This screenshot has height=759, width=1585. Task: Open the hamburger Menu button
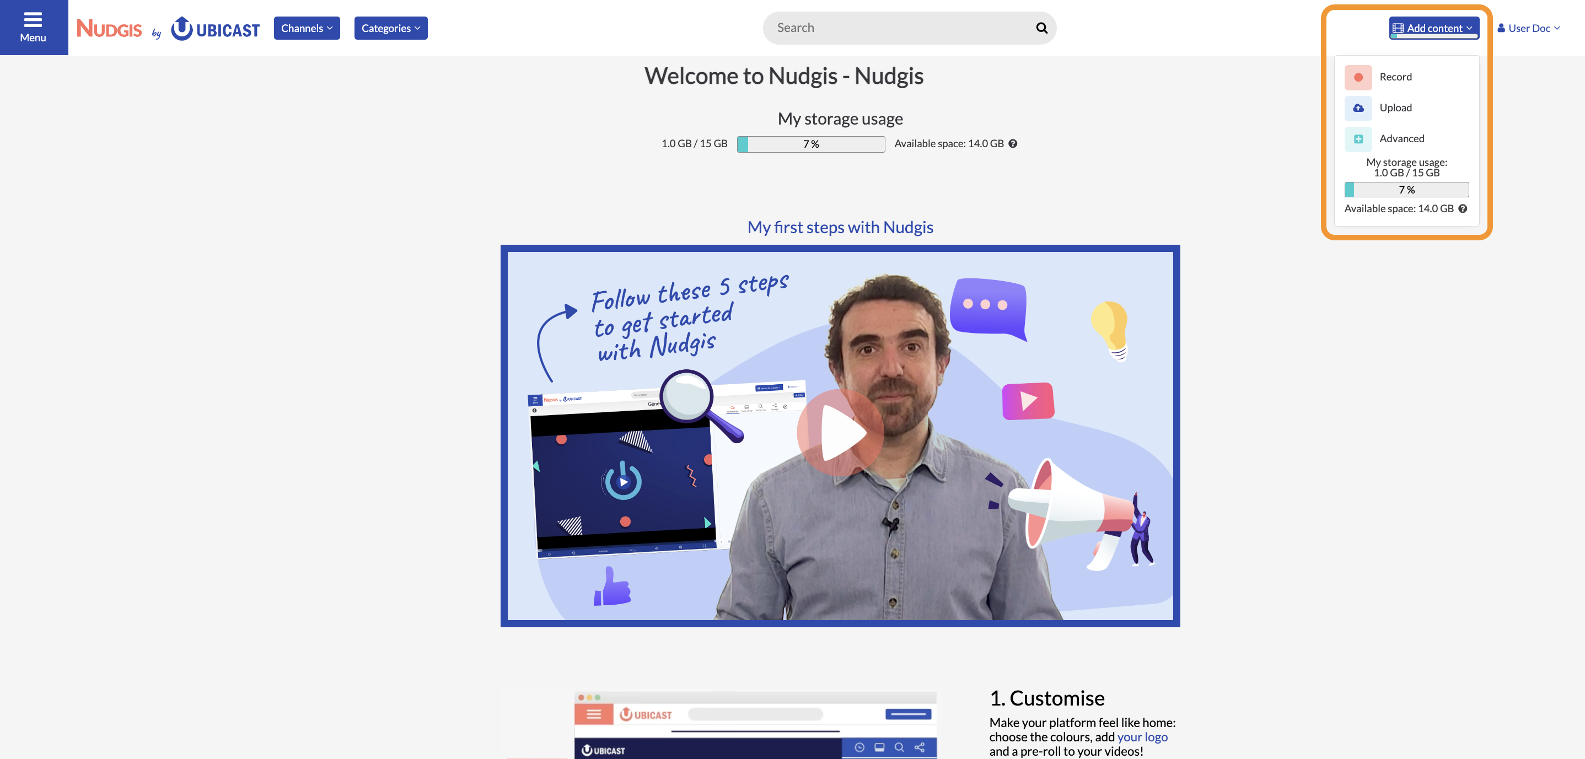(x=33, y=28)
